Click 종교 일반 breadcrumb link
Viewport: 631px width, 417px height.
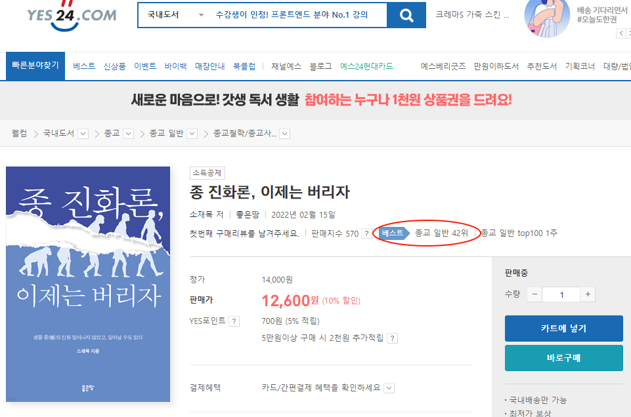[x=166, y=133]
